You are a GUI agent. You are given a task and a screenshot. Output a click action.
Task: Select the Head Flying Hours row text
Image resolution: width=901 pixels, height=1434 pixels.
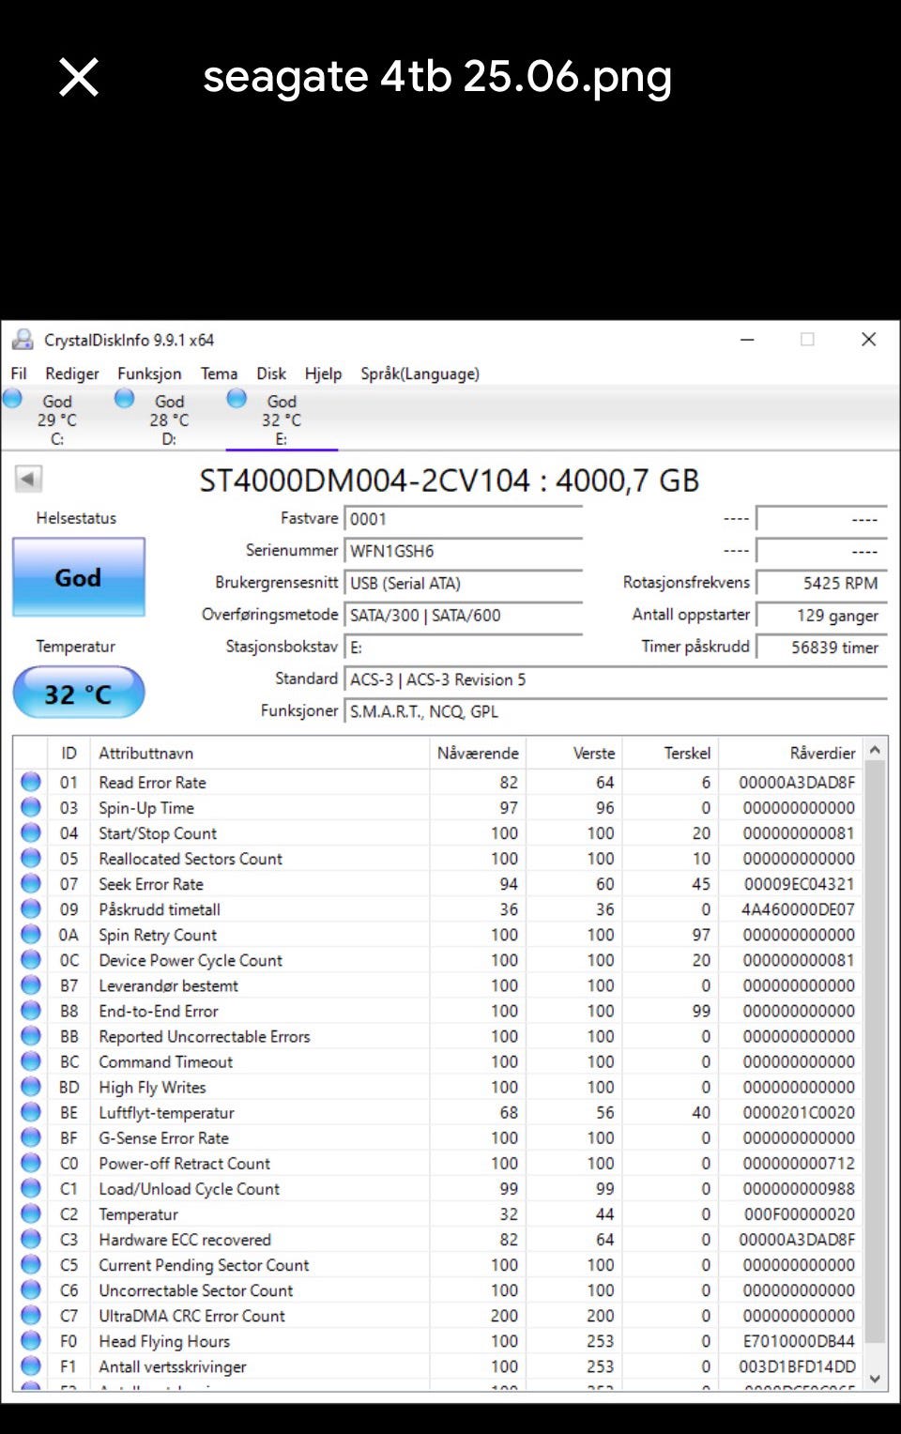[164, 1341]
